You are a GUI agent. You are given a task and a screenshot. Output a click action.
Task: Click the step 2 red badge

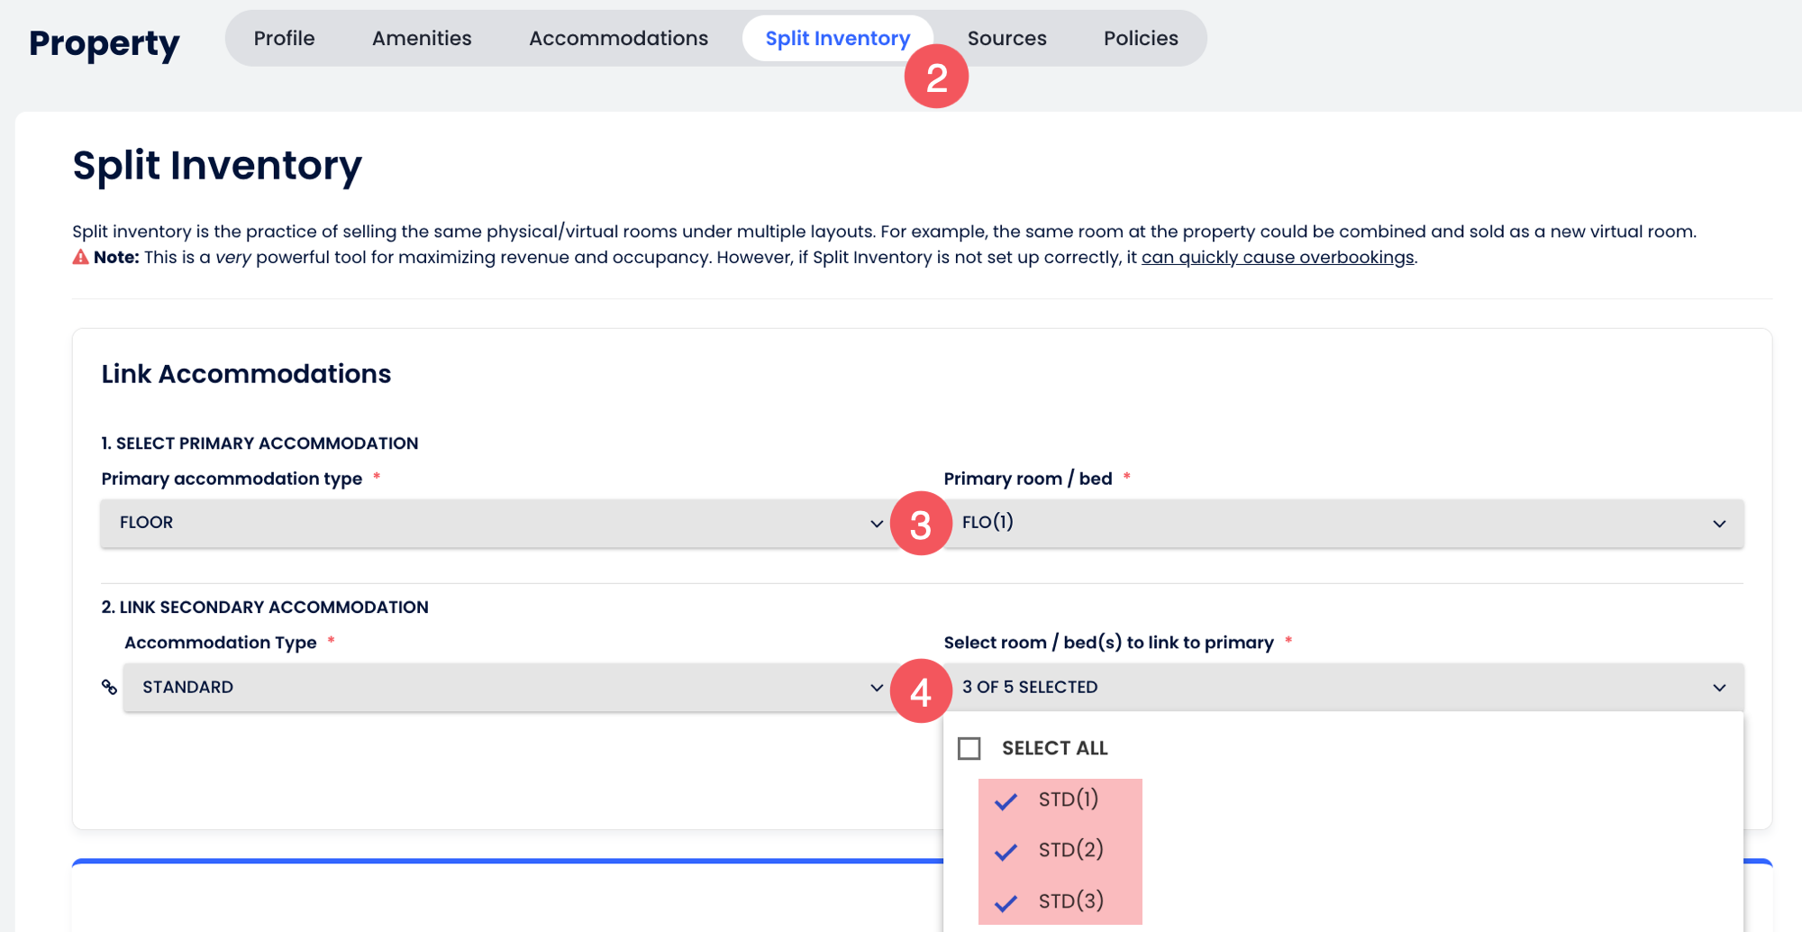[x=936, y=78]
